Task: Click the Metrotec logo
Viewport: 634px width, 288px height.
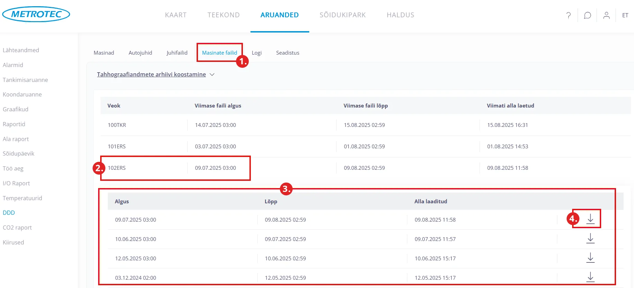Action: [36, 14]
